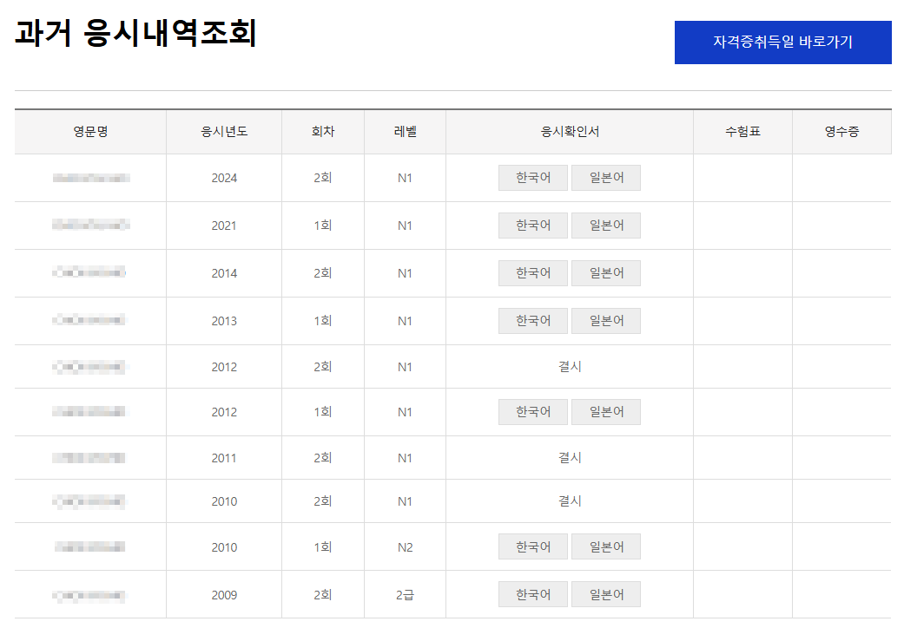The height and width of the screenshot is (628, 904).
Task: Select the year cell 2014
Action: (x=224, y=274)
